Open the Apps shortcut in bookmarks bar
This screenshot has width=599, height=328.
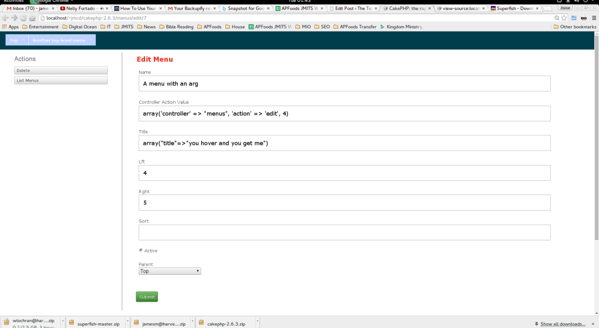[x=11, y=27]
